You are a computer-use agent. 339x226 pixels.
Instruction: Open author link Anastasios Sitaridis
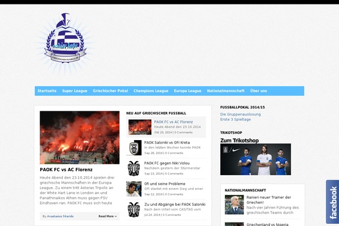point(60,216)
